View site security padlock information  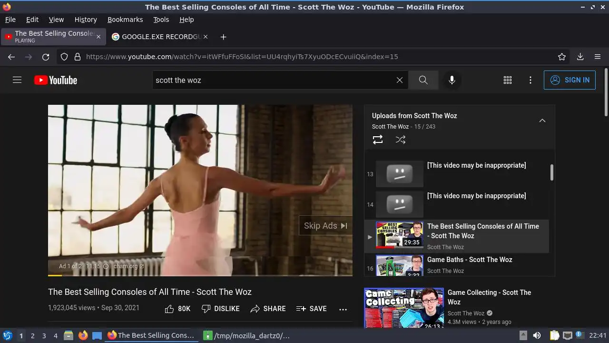tap(78, 57)
